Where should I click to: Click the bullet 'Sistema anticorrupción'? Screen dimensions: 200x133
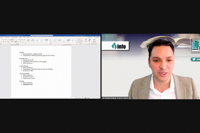[29, 78]
